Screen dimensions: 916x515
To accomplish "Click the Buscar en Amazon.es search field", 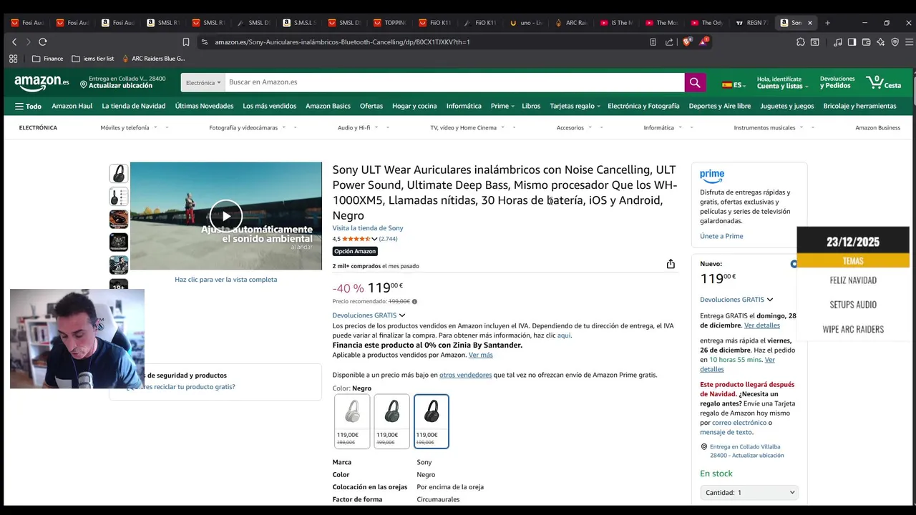I will pyautogui.click(x=454, y=82).
